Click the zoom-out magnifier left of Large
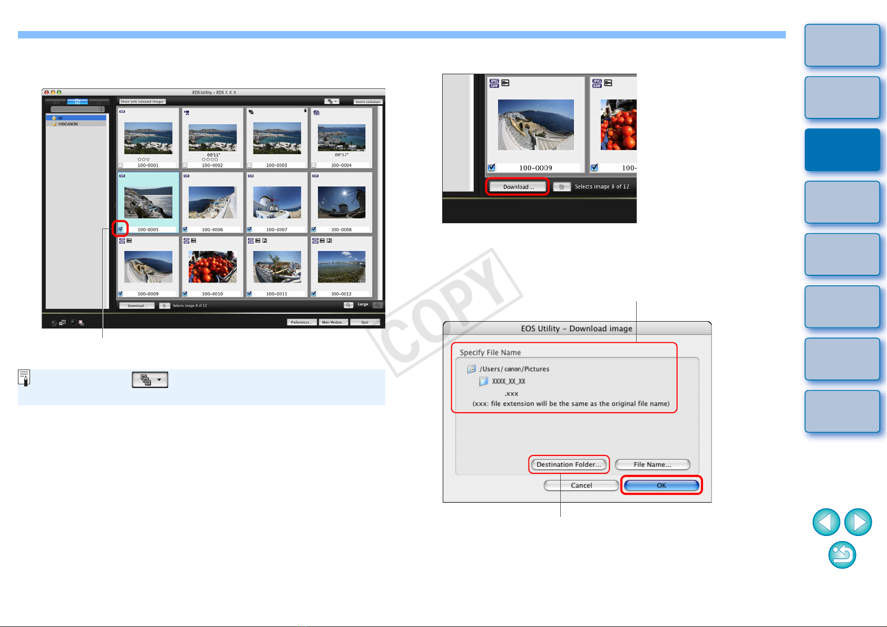The image size is (887, 627). (x=348, y=305)
